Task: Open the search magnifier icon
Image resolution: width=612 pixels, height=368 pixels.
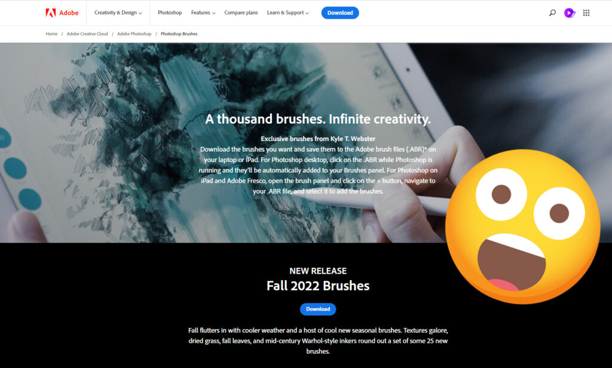Action: [x=552, y=13]
